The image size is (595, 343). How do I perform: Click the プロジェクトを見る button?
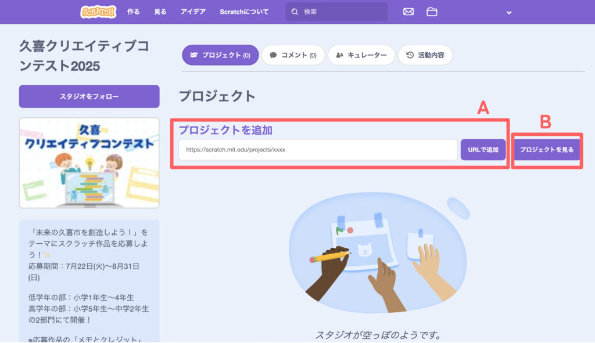[x=546, y=149]
